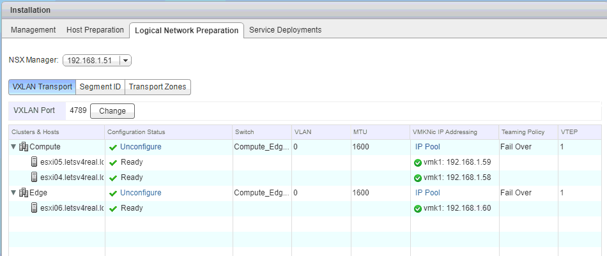Open the Service Deployments tab

(x=285, y=30)
